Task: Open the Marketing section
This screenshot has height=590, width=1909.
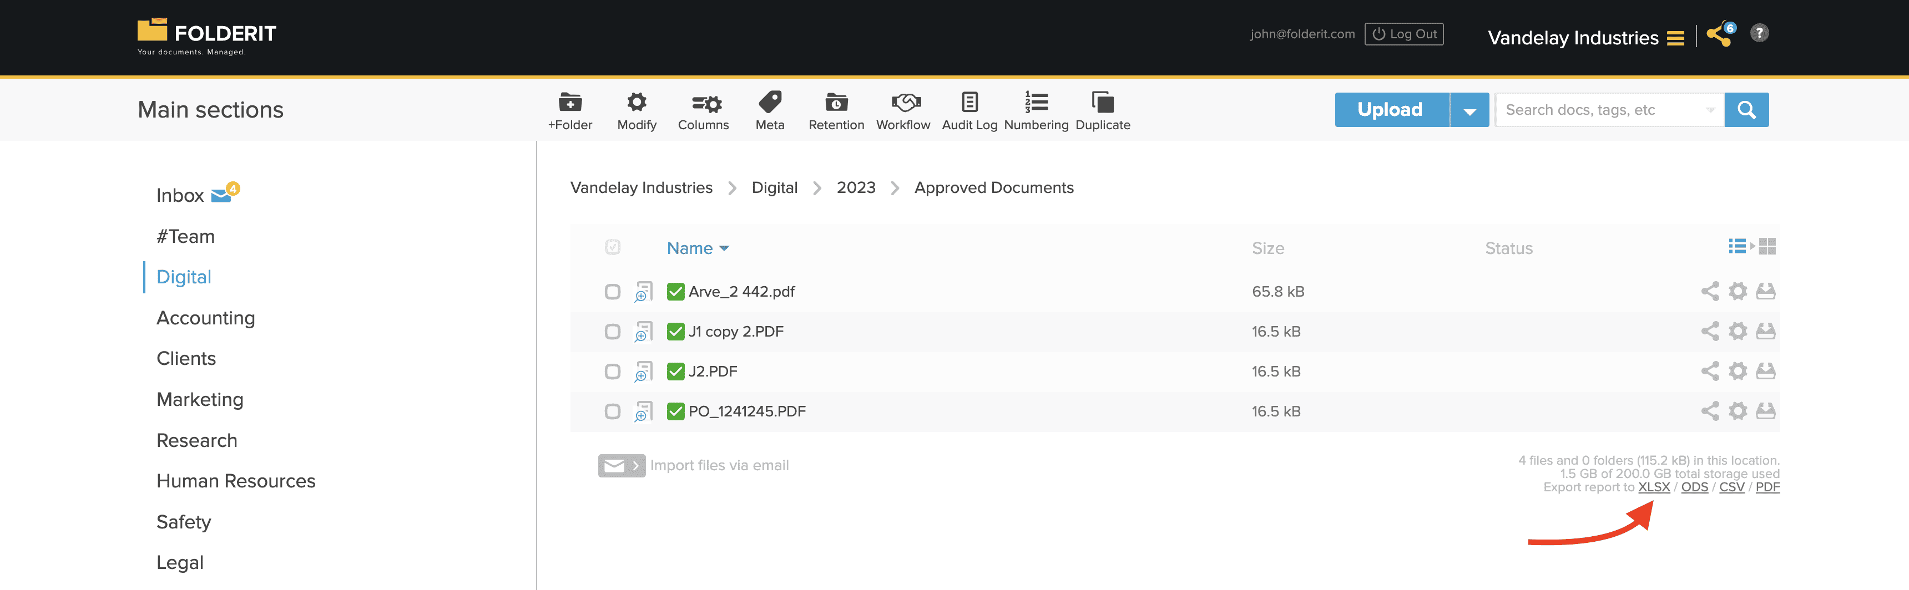Action: click(199, 400)
